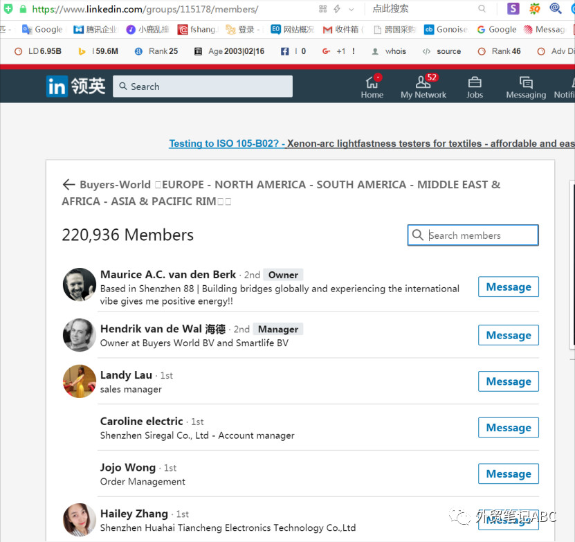Click the Google +1 icon in SEO bar
The width and height of the screenshot is (575, 542).
pos(326,51)
